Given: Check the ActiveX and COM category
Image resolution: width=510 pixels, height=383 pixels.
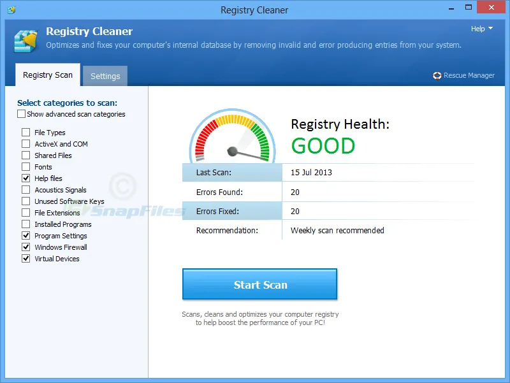Looking at the screenshot, I should pos(25,144).
